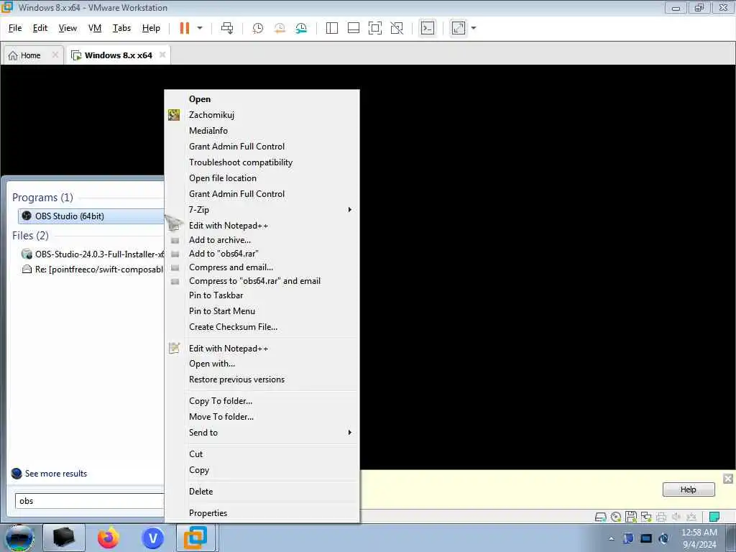Dismiss the yellow notification bar
Image resolution: width=736 pixels, height=552 pixels.
point(728,479)
